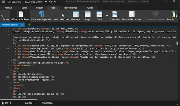
Task: Collapse the ul code fold
Action: click(x=11, y=43)
